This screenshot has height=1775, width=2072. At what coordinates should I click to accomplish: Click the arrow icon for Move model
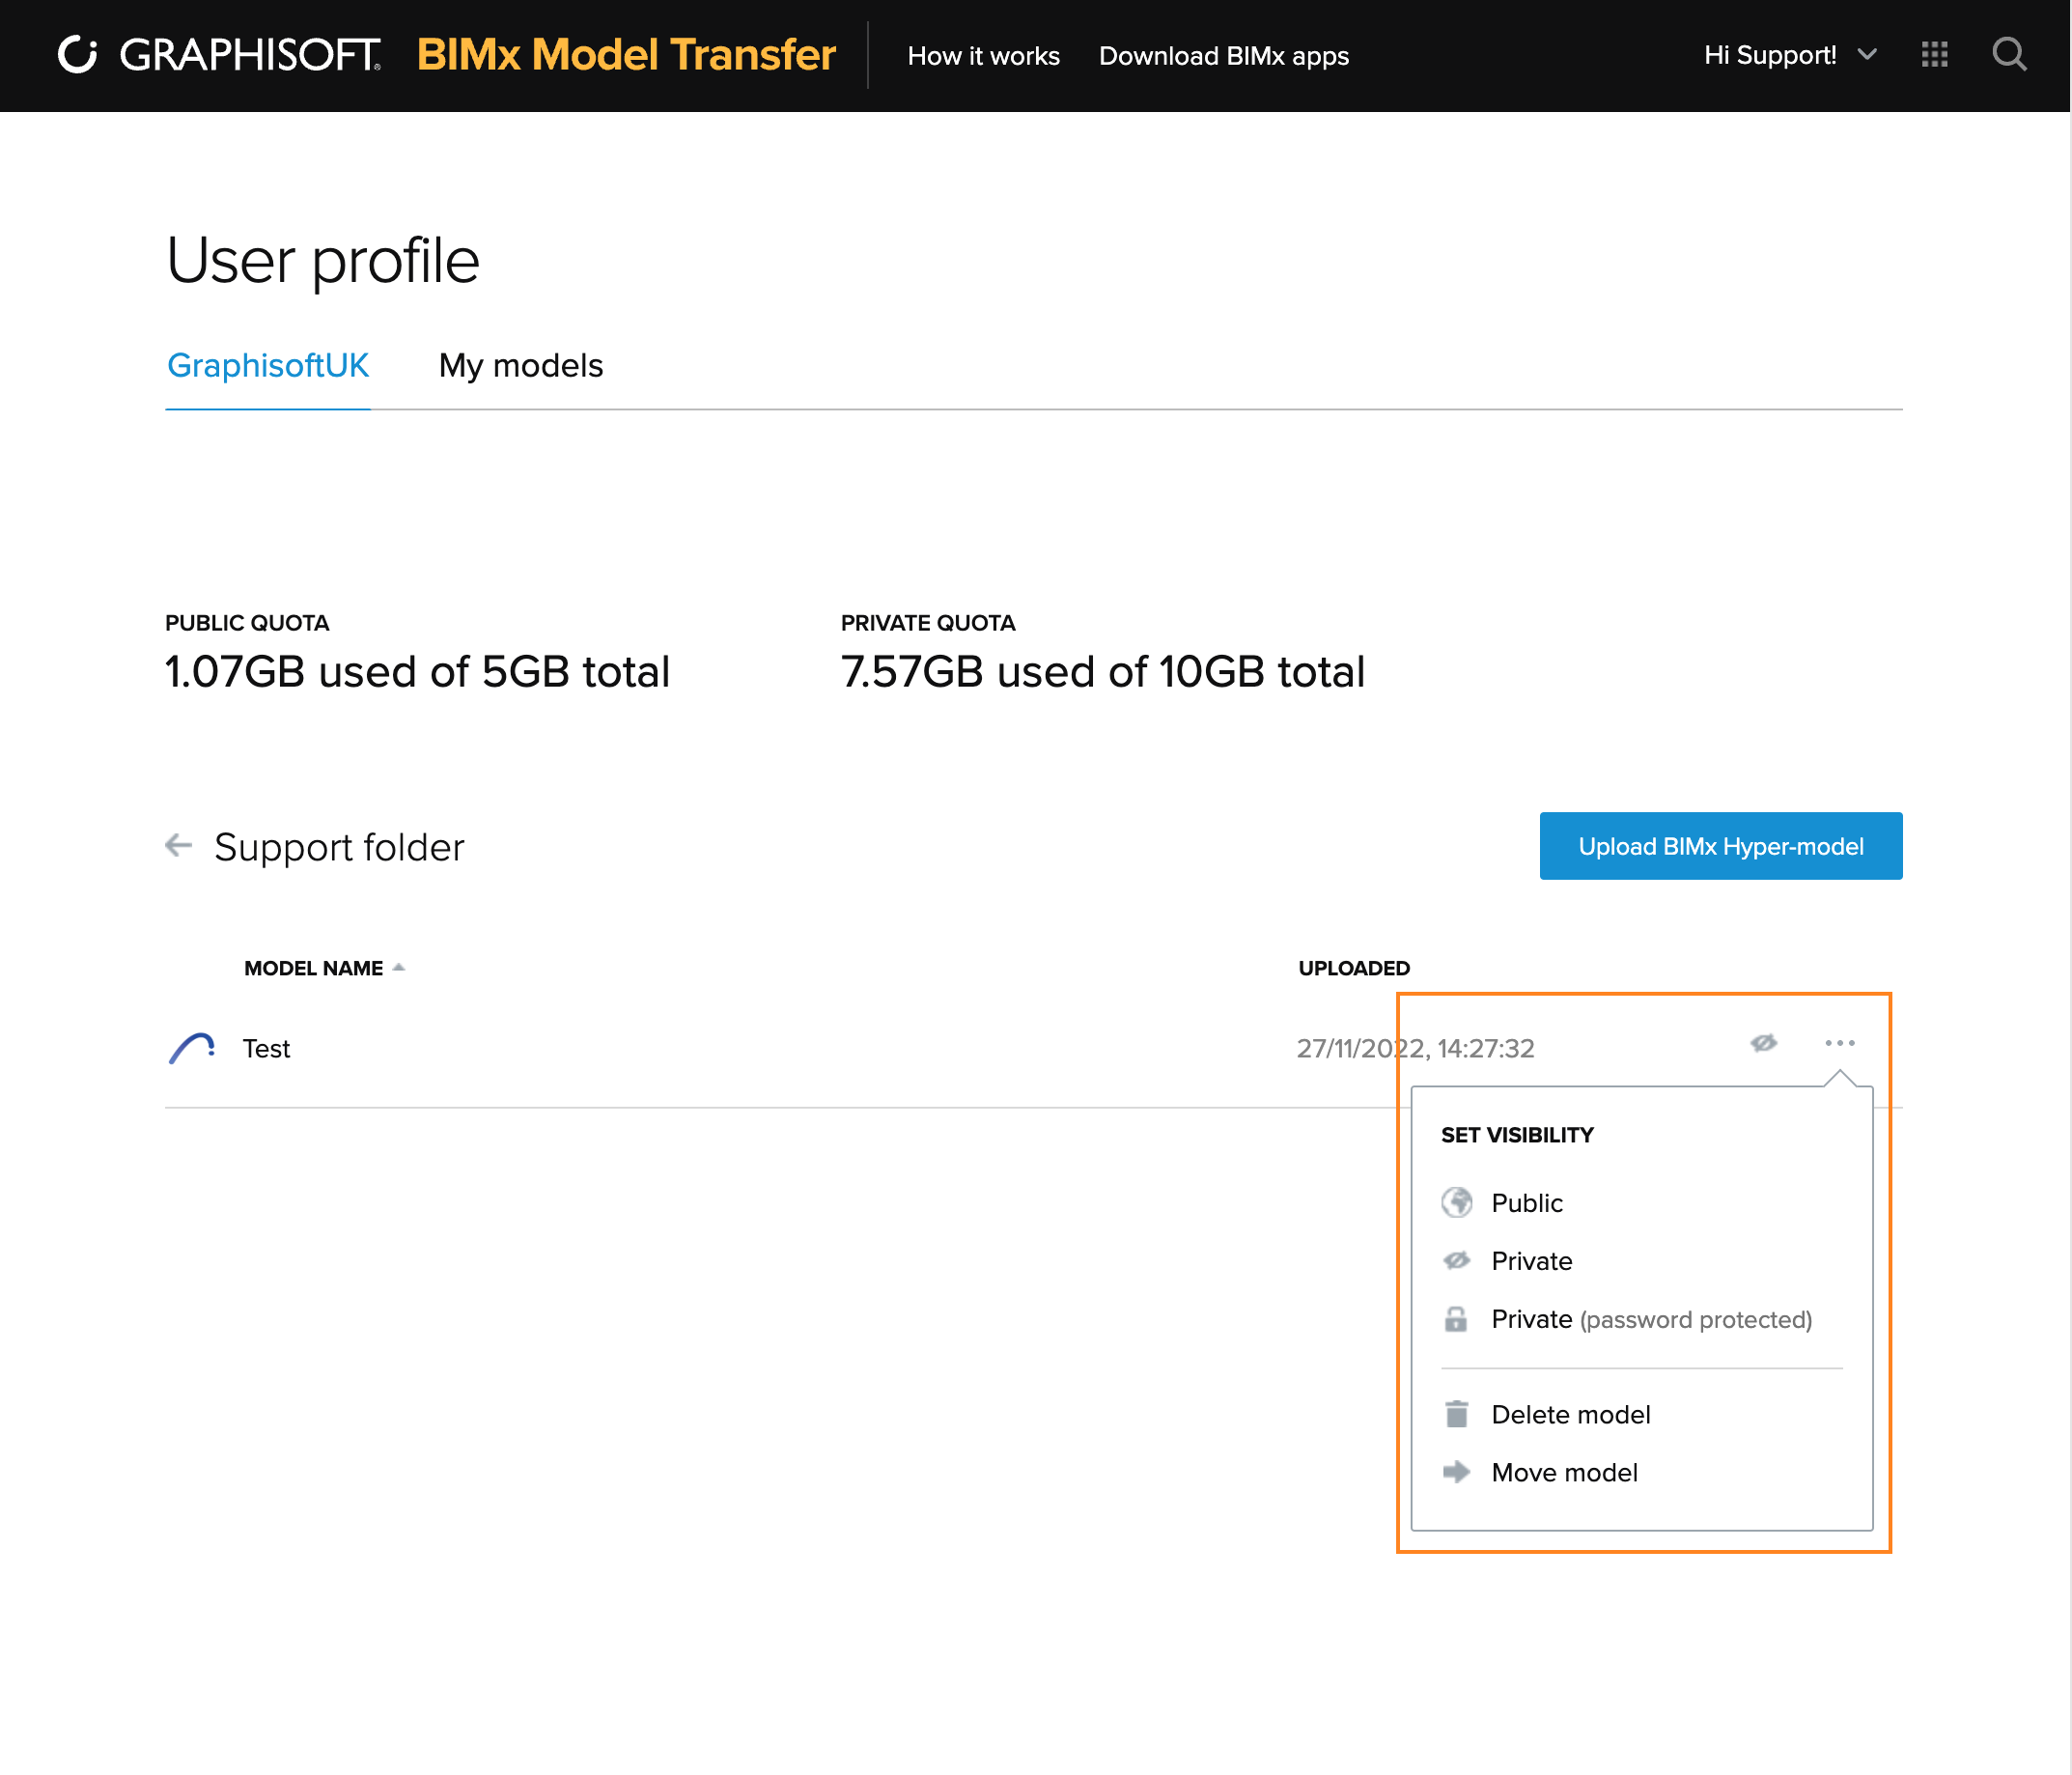[1456, 1472]
